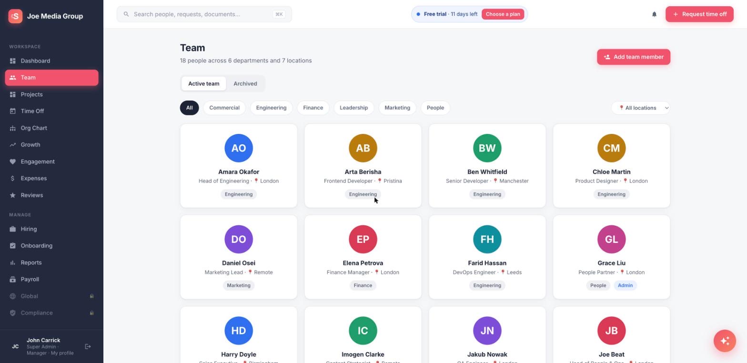Open Elena Petrova's EP avatar
The image size is (747, 363).
(x=363, y=239)
